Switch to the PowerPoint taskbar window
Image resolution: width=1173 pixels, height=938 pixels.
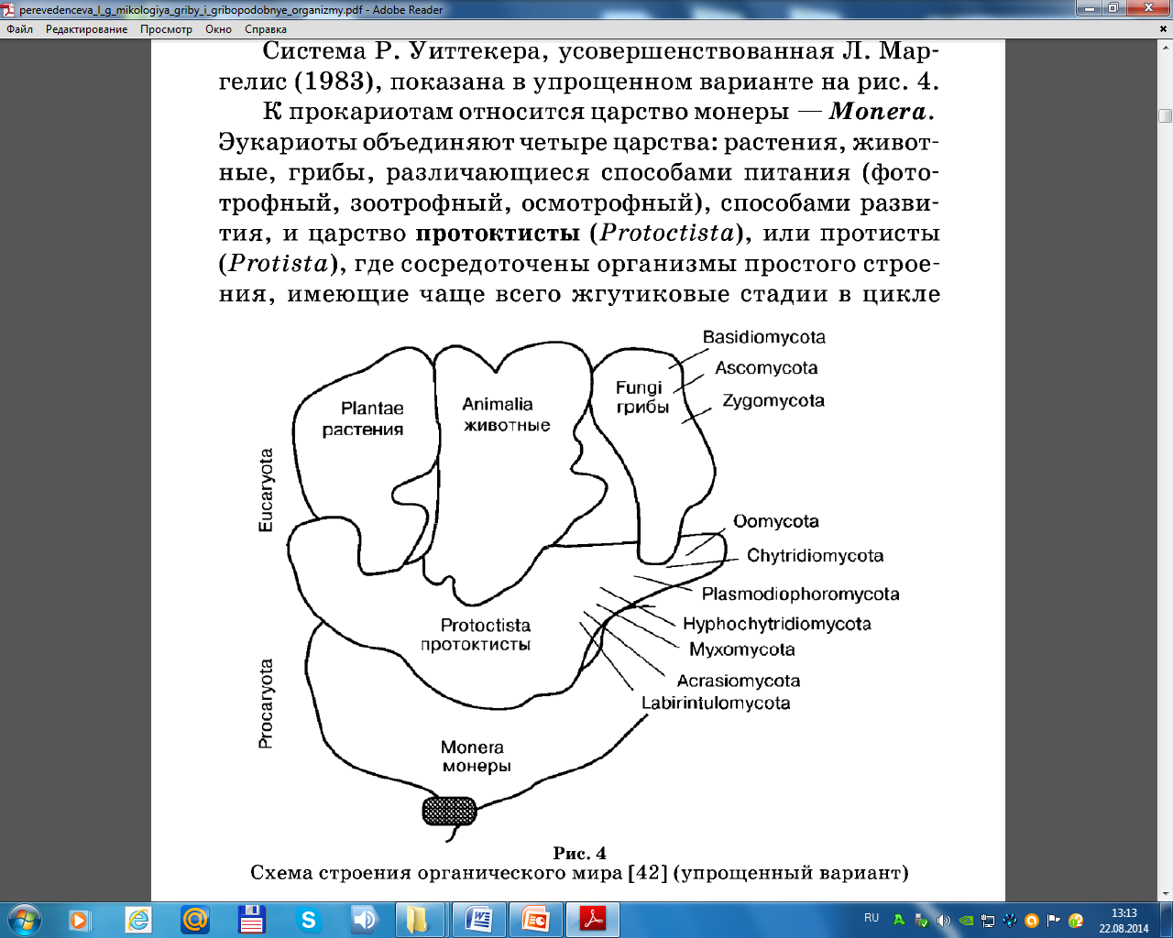[x=536, y=920]
